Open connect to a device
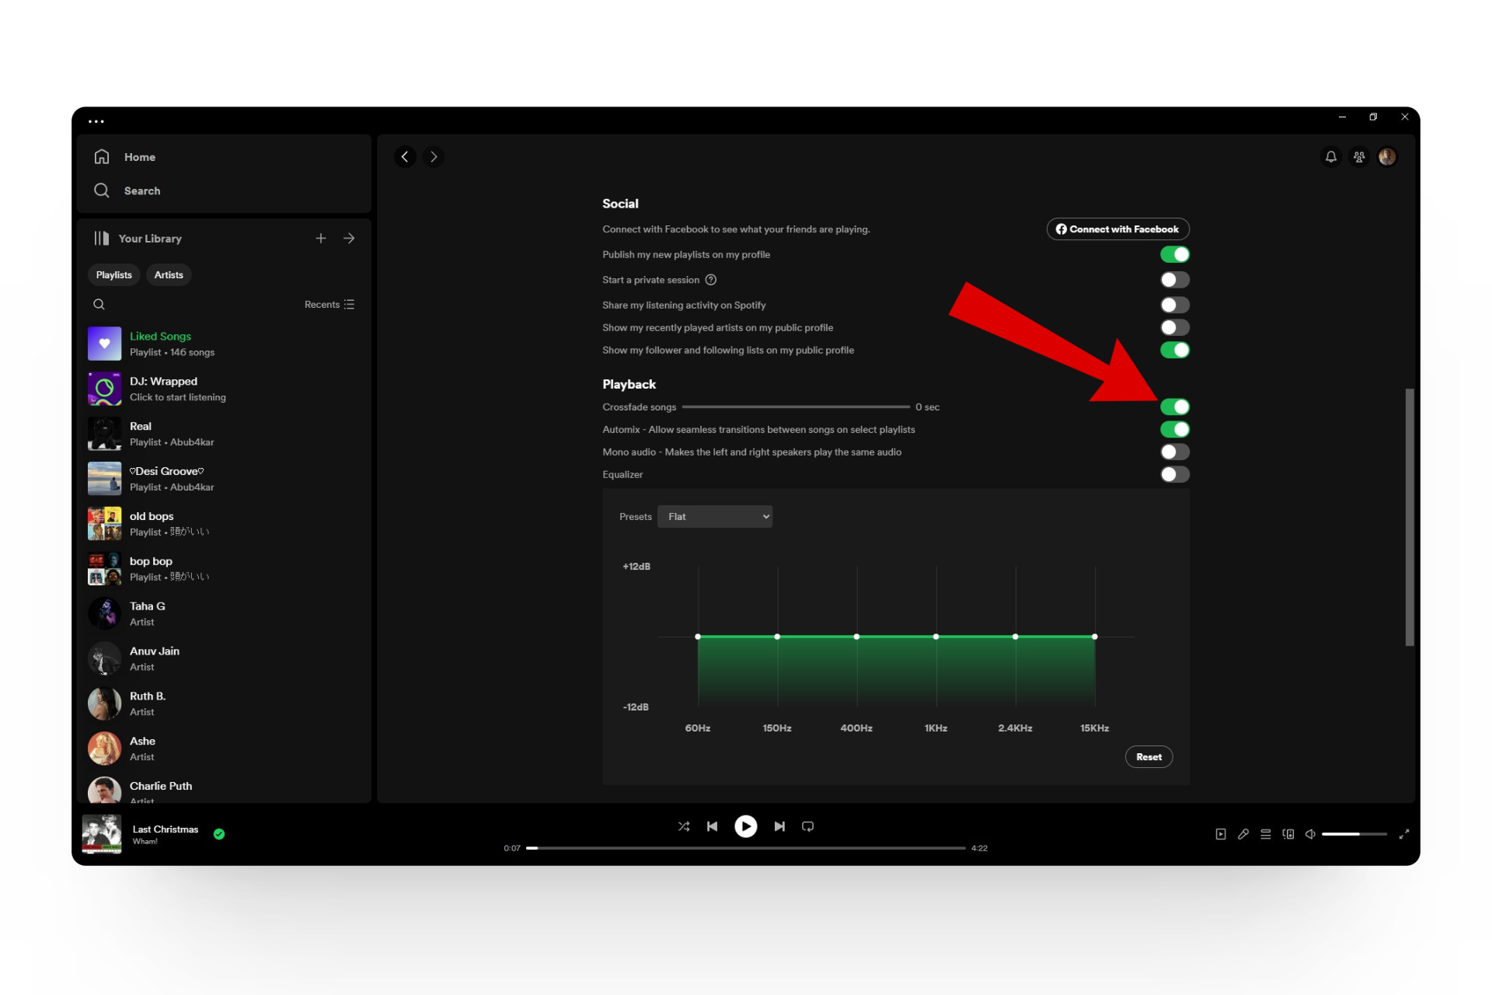 (1288, 834)
